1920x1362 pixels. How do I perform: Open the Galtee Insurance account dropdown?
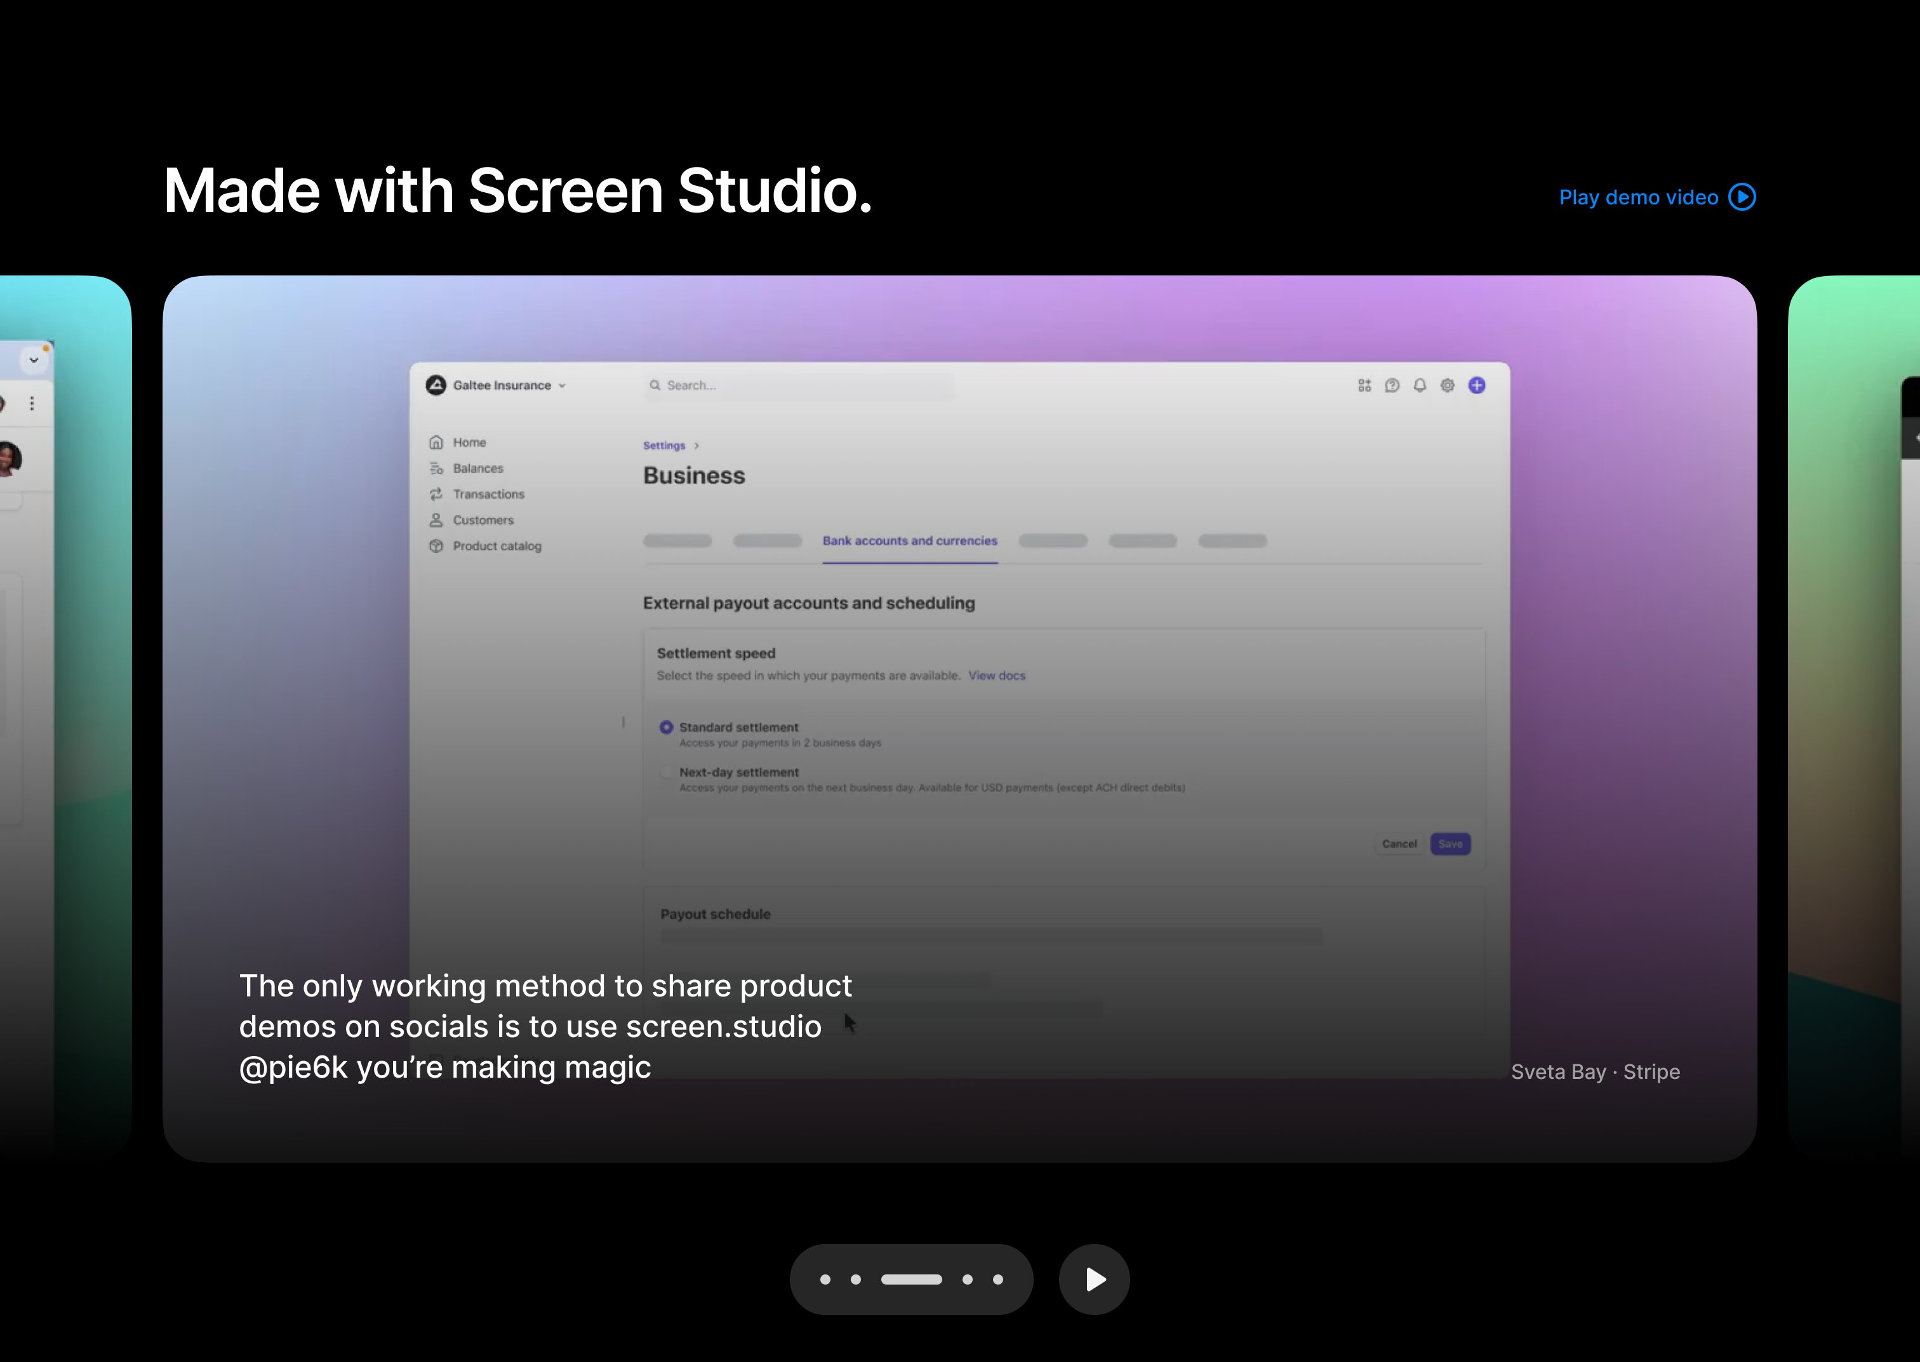(496, 385)
